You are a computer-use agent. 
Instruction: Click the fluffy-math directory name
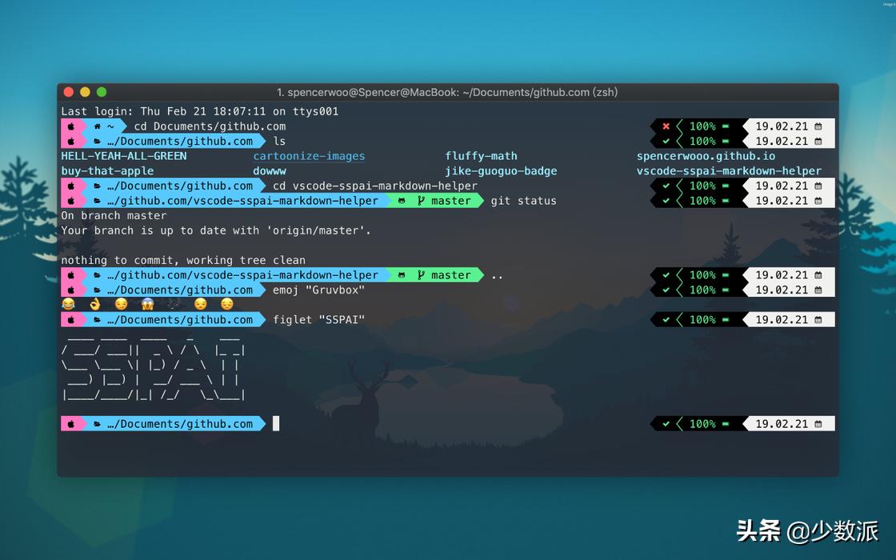[x=481, y=156]
